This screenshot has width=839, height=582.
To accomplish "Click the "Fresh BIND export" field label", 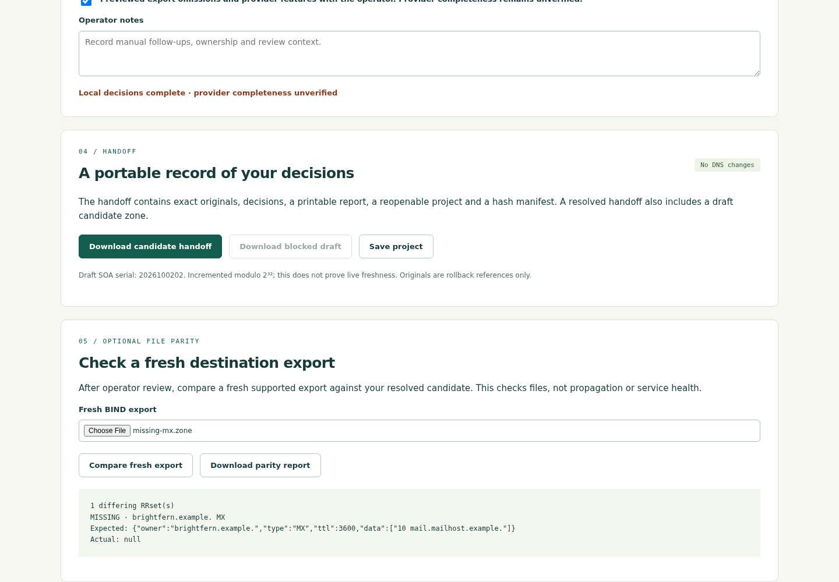I will (118, 409).
